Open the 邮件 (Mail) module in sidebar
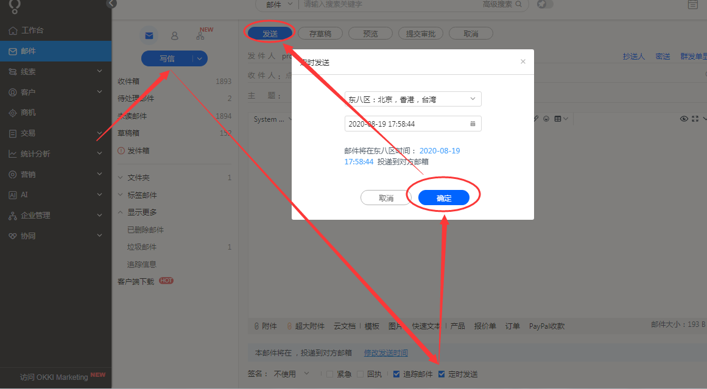The height and width of the screenshot is (389, 707). pos(27,51)
